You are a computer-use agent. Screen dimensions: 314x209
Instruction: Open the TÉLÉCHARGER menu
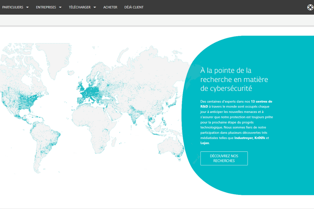tap(80, 7)
